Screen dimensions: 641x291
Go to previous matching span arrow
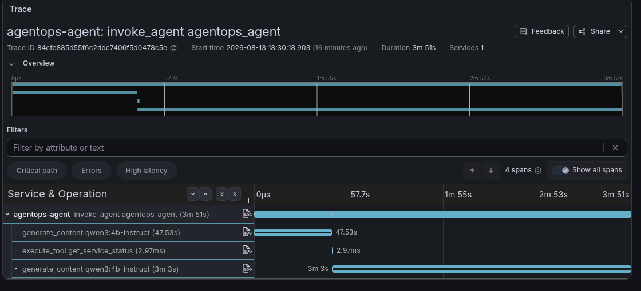click(472, 171)
